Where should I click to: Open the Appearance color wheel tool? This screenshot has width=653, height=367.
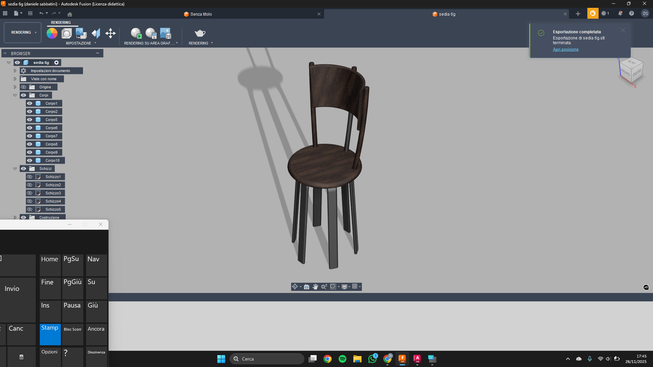tap(52, 33)
